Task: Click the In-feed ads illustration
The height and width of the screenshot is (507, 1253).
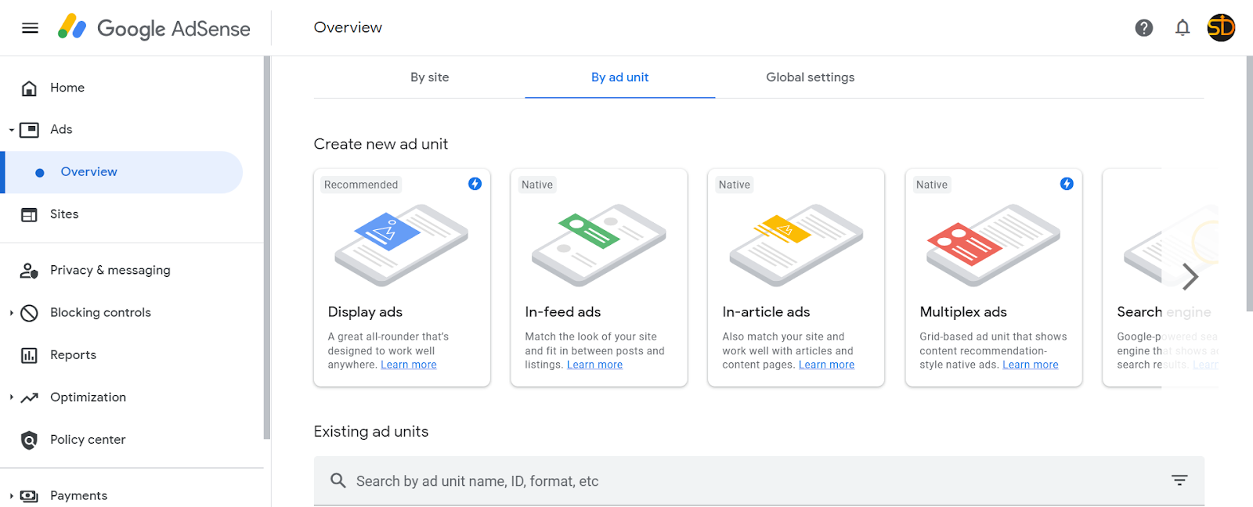Action: pyautogui.click(x=599, y=245)
